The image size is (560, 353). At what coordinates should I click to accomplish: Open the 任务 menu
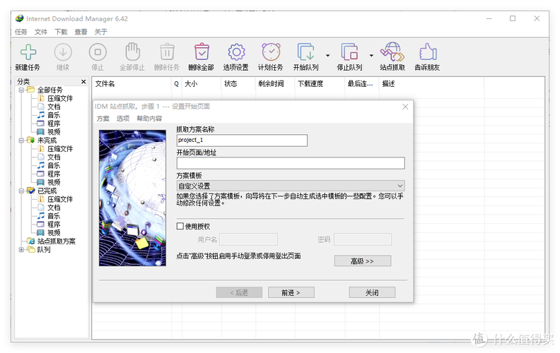tap(21, 32)
